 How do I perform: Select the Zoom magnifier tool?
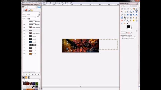(131, 12)
